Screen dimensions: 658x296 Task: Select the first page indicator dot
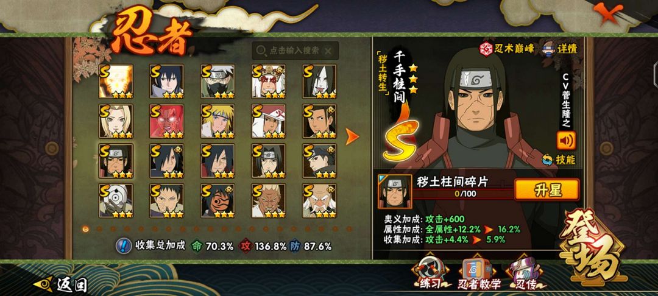[x=86, y=229]
